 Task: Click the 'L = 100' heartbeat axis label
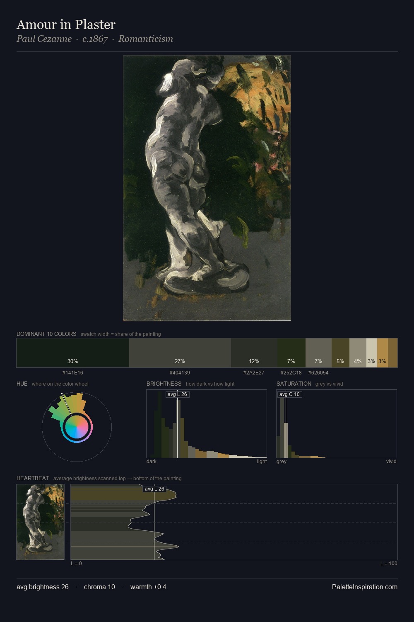[x=389, y=564]
